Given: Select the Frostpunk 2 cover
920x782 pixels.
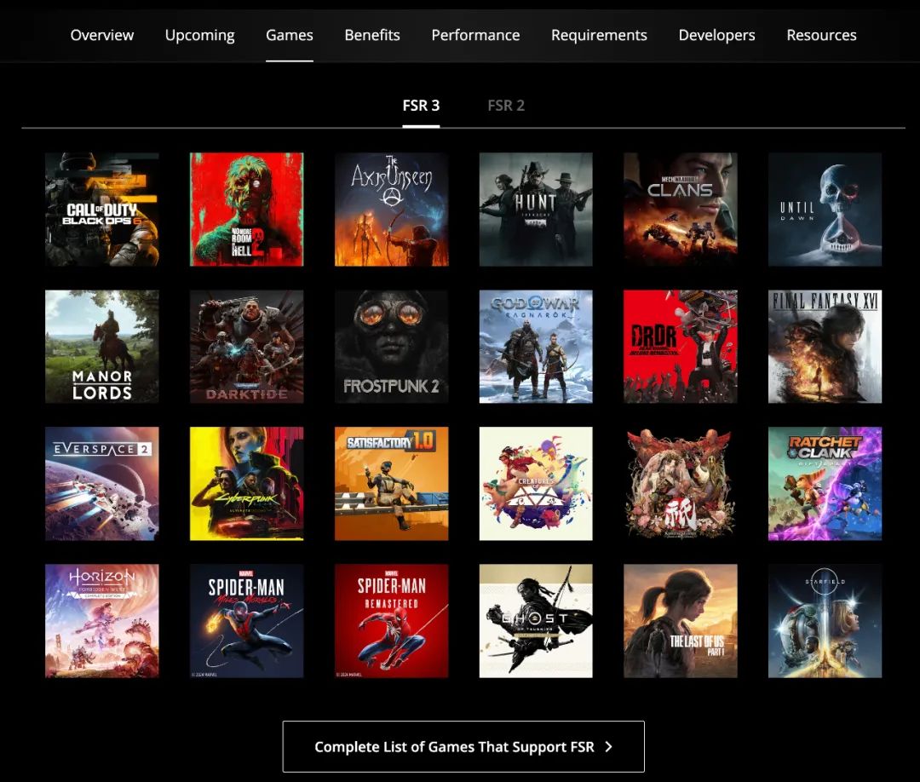Looking at the screenshot, I should tap(391, 347).
